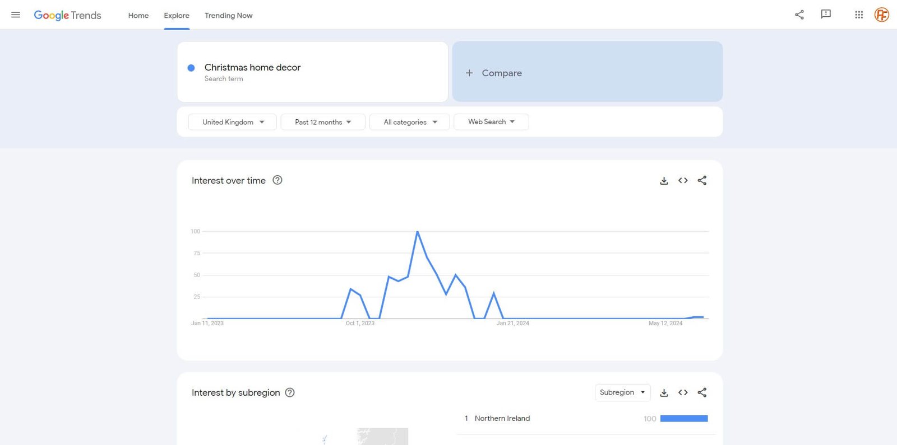The image size is (897, 445).
Task: Open the Trending Now tab
Action: click(x=228, y=15)
